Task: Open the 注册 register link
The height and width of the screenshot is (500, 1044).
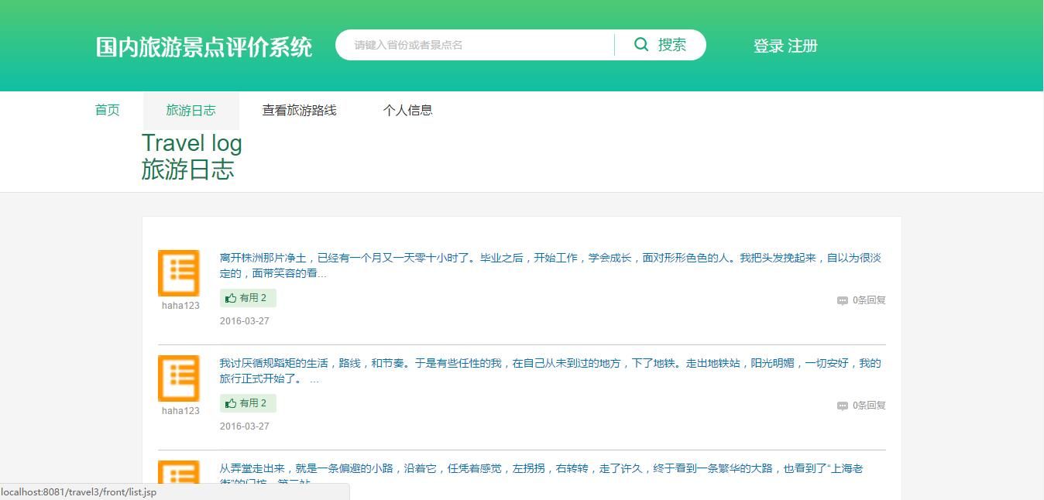Action: click(803, 46)
